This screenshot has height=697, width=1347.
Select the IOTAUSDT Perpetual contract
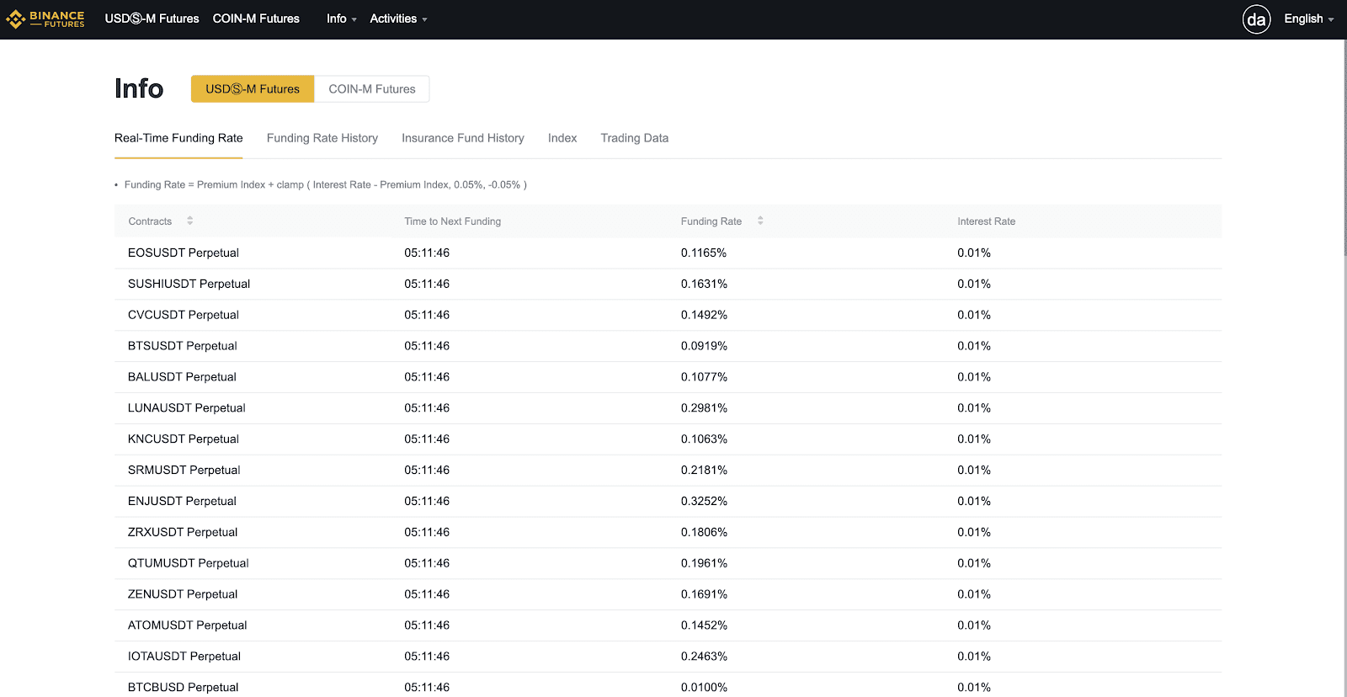(x=184, y=657)
